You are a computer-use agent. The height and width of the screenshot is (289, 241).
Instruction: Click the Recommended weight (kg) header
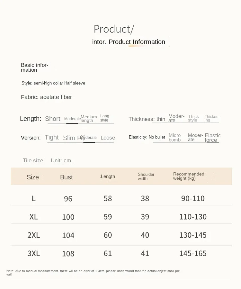tap(189, 176)
